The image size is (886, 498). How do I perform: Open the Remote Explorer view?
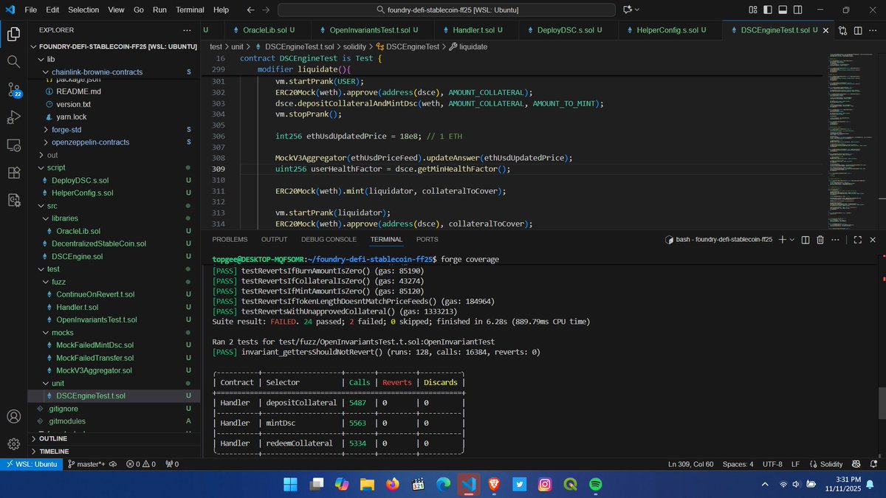coord(13,145)
